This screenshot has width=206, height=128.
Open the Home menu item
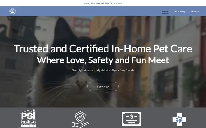165,12
